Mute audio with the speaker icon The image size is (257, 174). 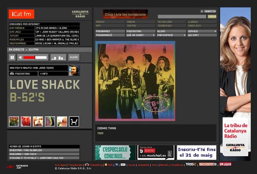pyautogui.click(x=21, y=57)
